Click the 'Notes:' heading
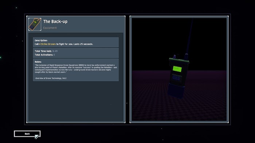The image size is (255, 143). tap(38, 62)
